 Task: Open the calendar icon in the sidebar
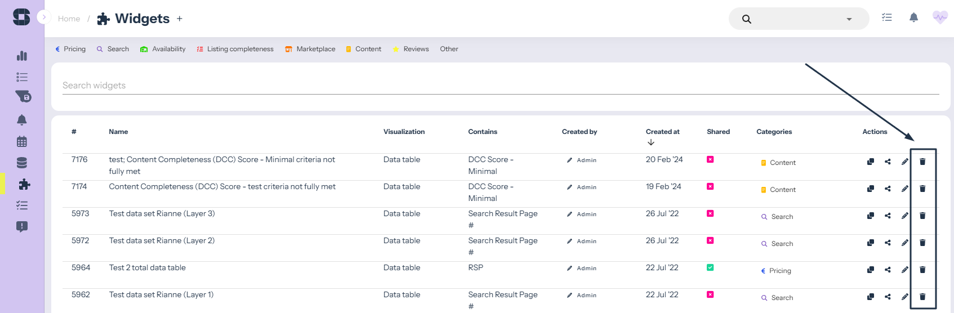click(22, 141)
